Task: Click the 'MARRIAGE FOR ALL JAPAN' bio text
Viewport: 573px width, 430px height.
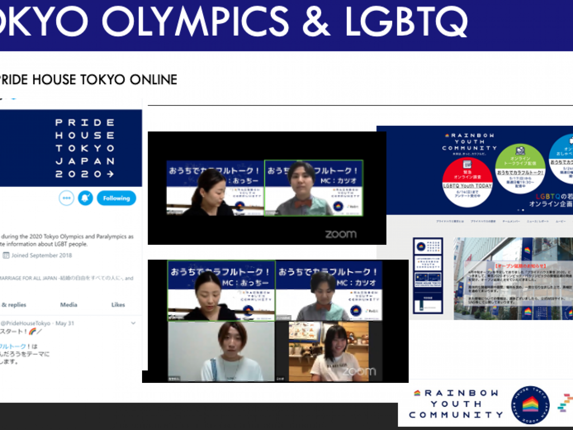Action: 29,278
